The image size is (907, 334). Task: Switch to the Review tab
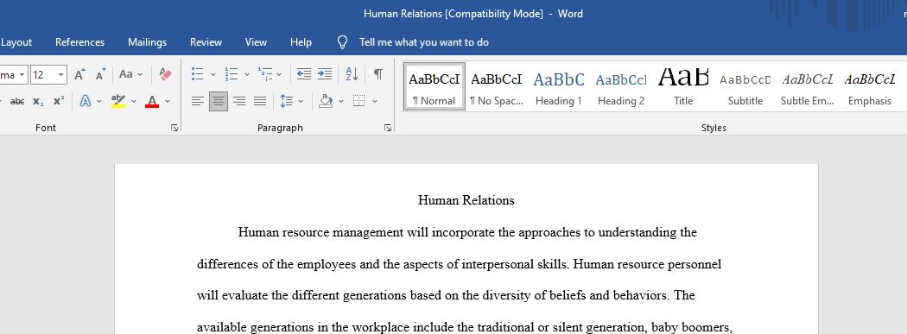[206, 42]
